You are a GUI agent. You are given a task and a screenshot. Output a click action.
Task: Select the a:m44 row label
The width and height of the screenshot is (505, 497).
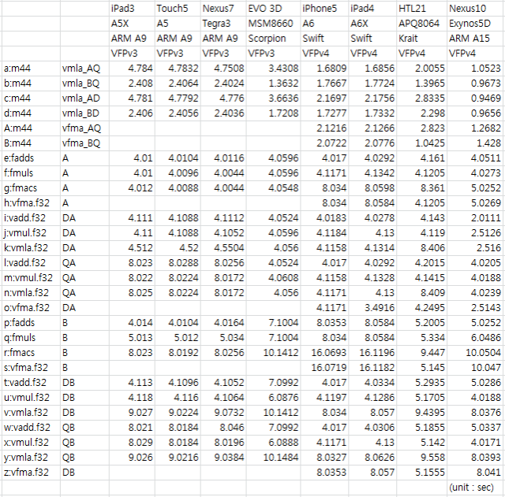tap(31, 69)
